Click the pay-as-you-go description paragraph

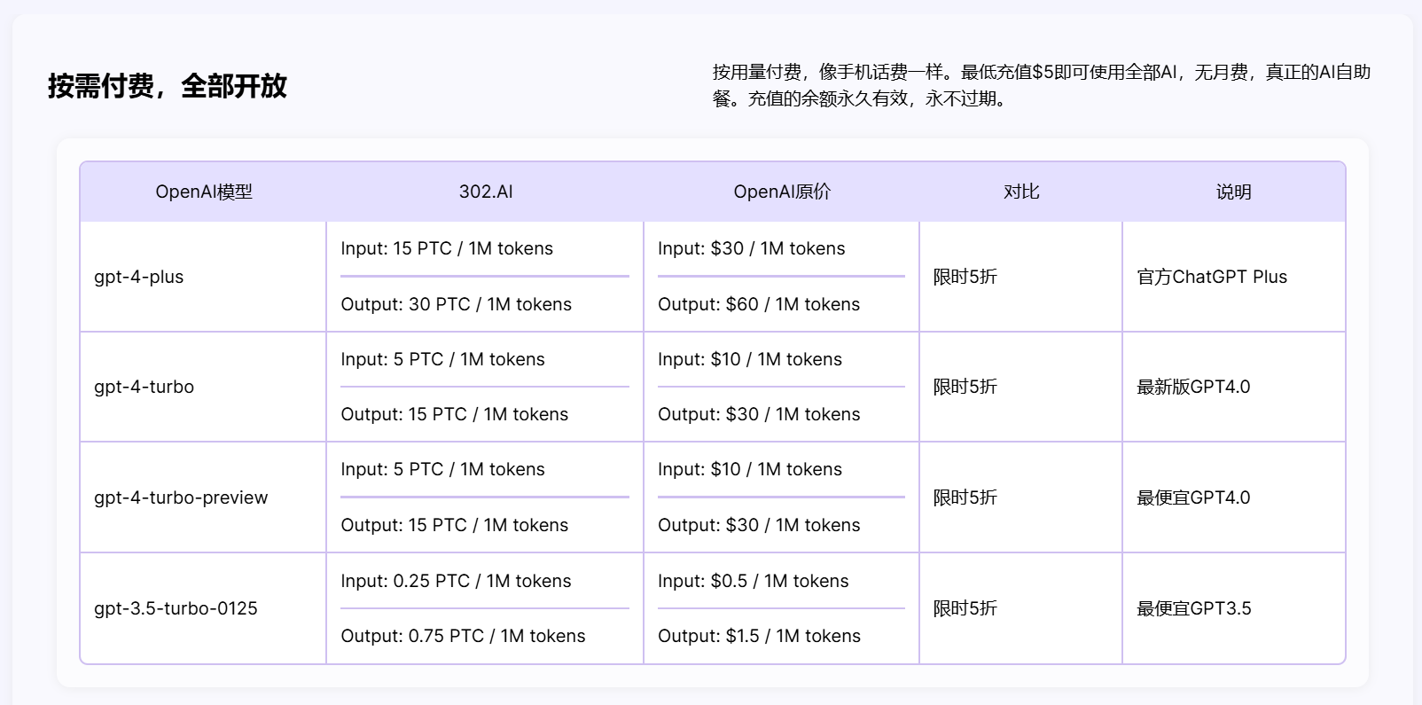point(1041,85)
